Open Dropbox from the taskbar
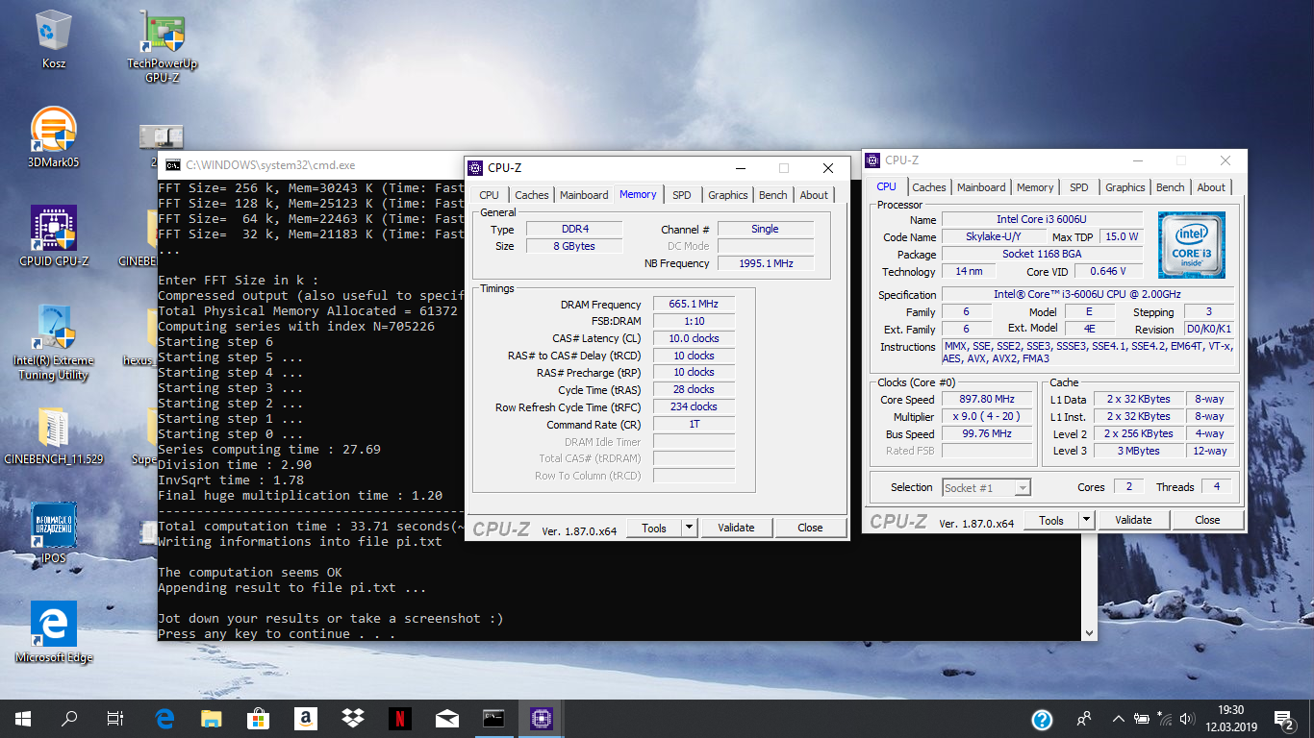Image resolution: width=1314 pixels, height=738 pixels. (x=353, y=719)
